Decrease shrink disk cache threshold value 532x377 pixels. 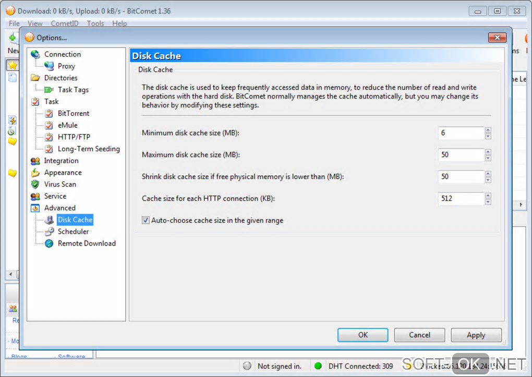(488, 180)
